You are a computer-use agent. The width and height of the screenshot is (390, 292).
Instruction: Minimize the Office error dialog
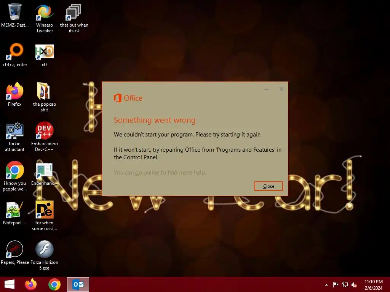(x=267, y=89)
